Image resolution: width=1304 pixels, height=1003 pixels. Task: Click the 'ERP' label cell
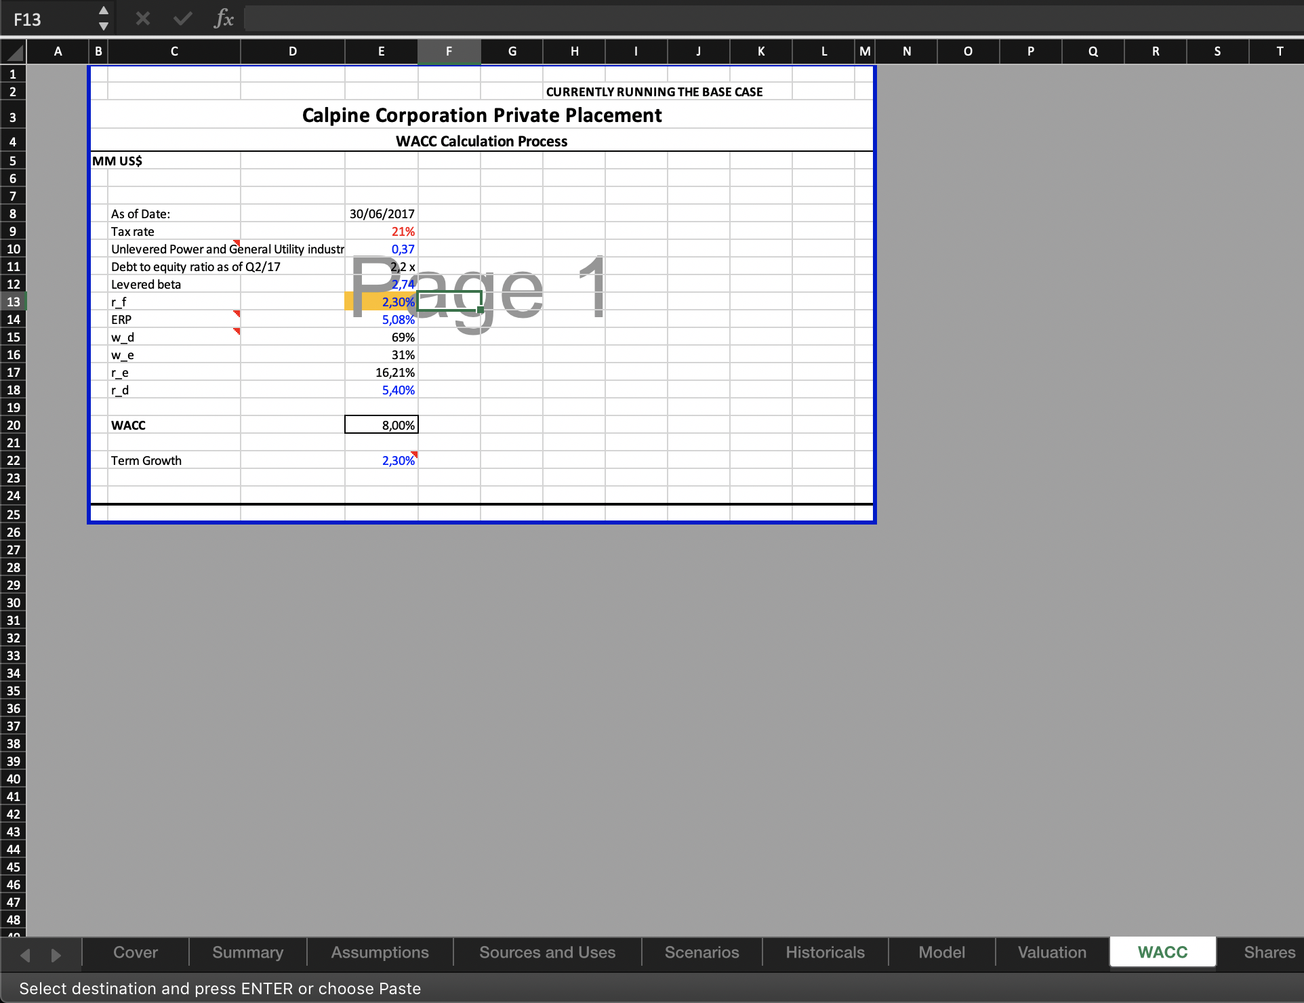[121, 319]
